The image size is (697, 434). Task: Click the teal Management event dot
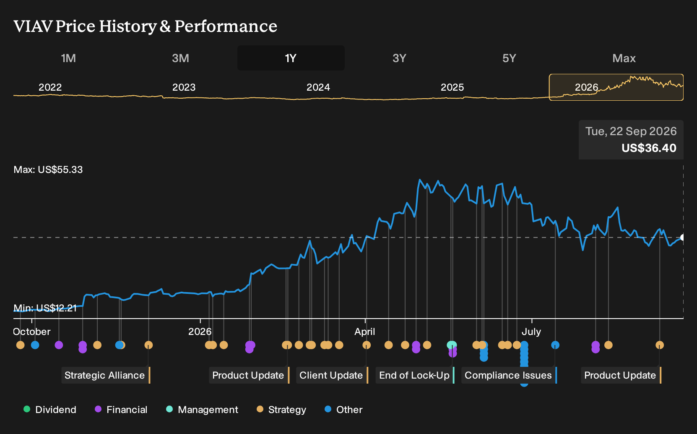(x=452, y=345)
